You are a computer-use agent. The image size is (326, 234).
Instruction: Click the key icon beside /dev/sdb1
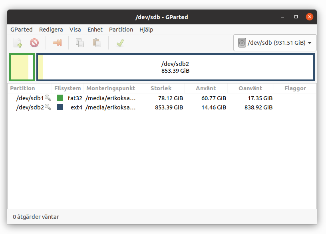[x=48, y=98]
